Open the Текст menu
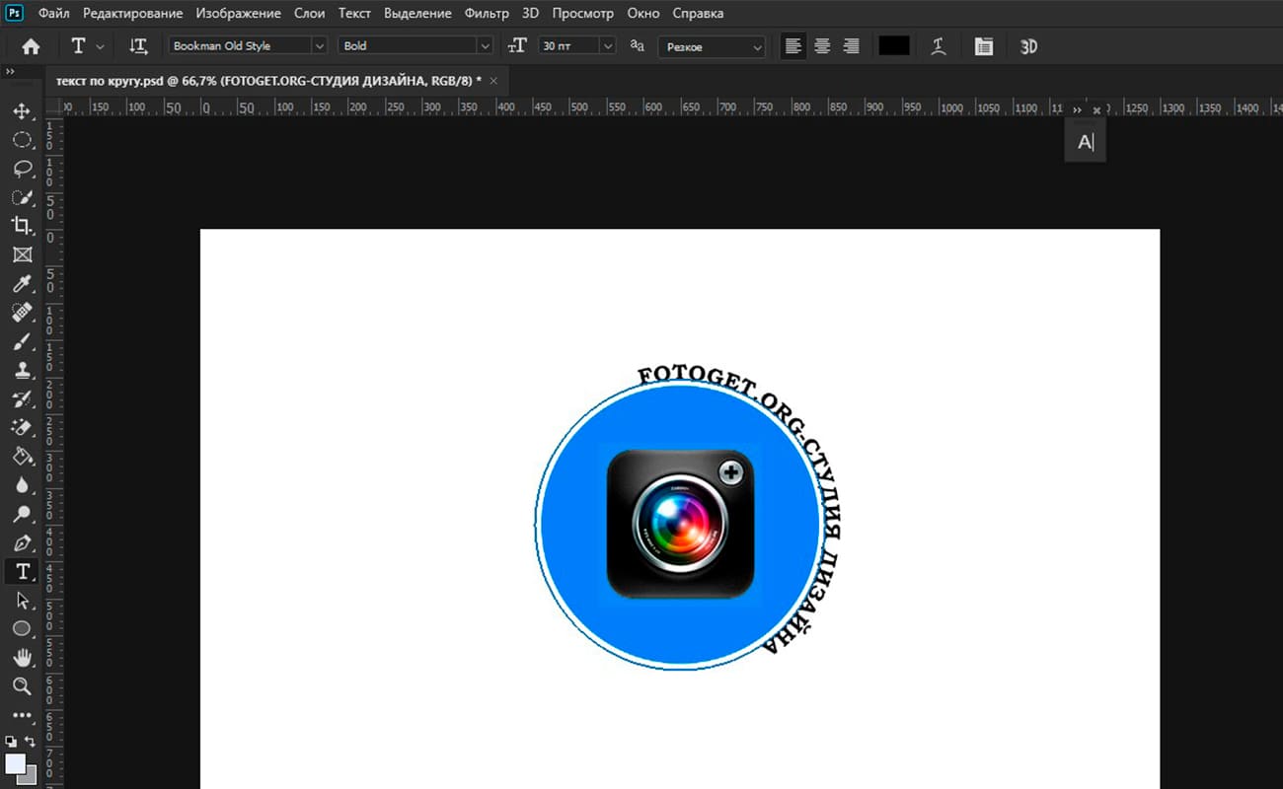This screenshot has width=1283, height=789. 354,14
